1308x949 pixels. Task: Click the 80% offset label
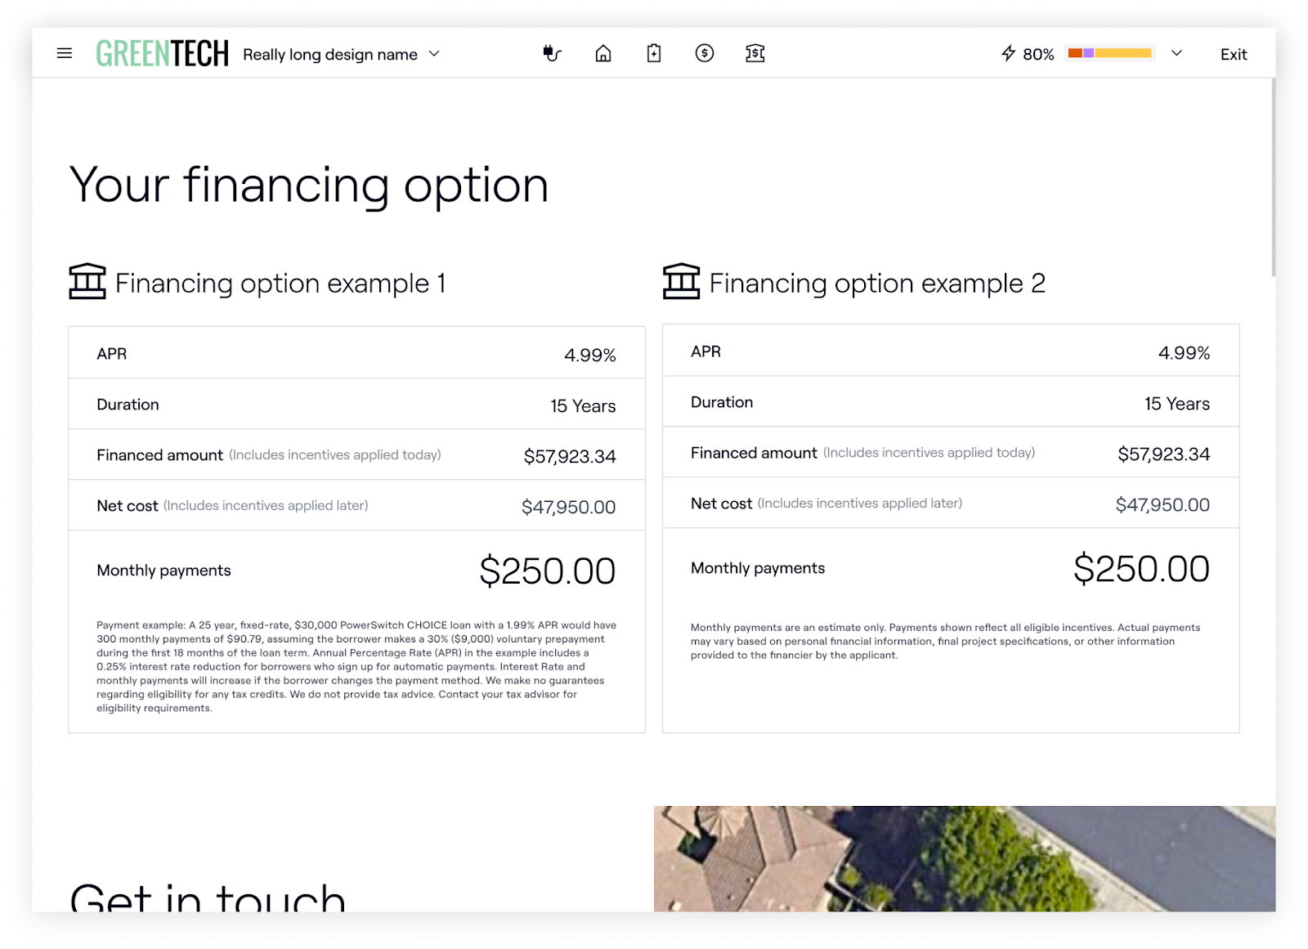point(1038,55)
